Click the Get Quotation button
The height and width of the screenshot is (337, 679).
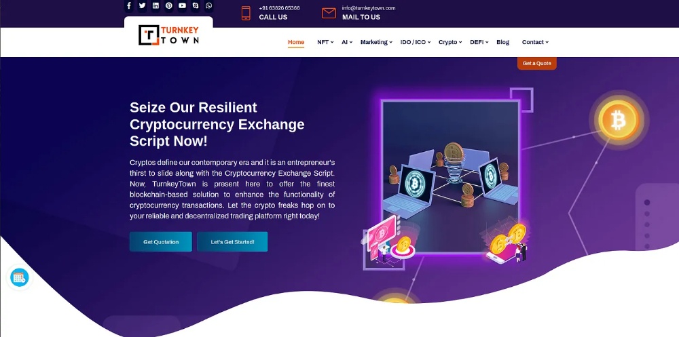161,242
